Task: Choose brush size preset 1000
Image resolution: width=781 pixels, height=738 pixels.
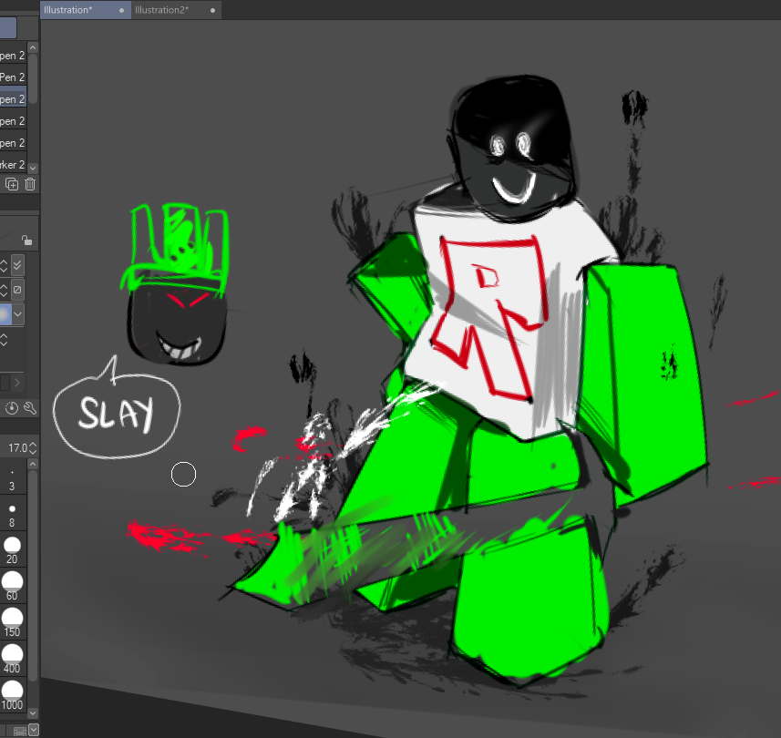Action: 12,696
